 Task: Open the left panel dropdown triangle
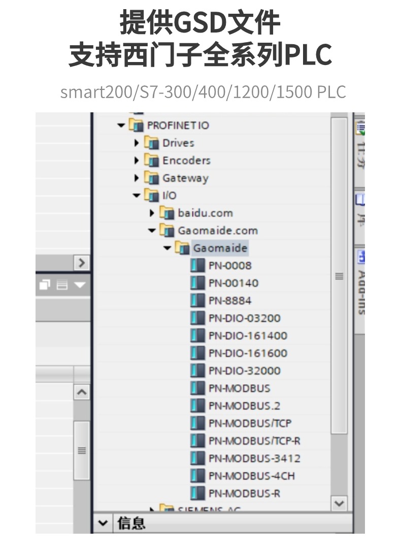pyautogui.click(x=80, y=285)
